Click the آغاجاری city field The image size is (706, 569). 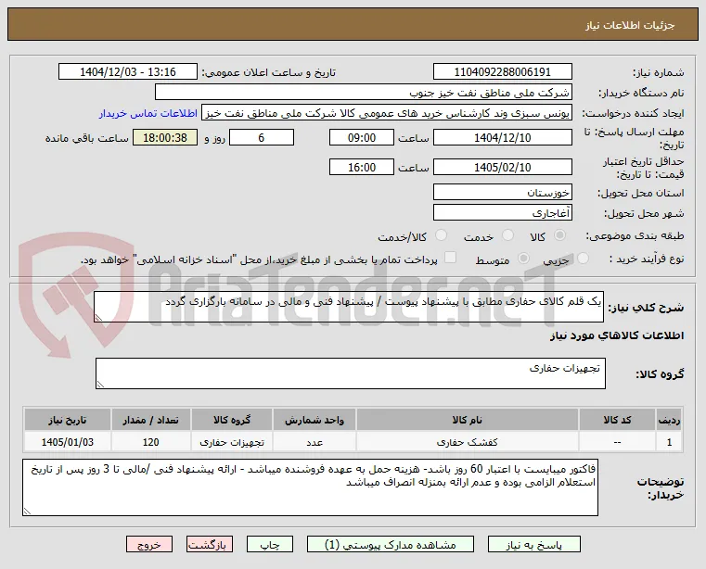[503, 213]
